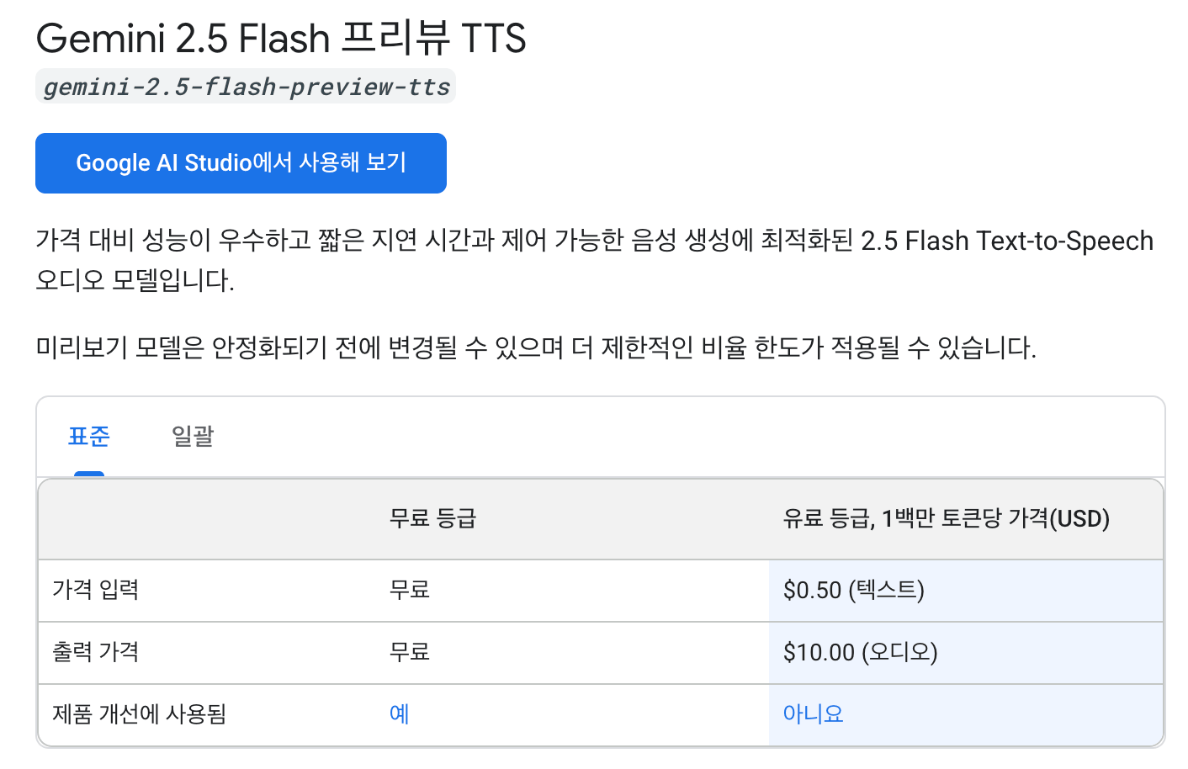Select the 유료 등급 USD price column header
The width and height of the screenshot is (1188, 769).
[946, 518]
